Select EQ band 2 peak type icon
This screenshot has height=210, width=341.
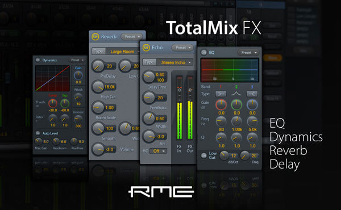pos(236,94)
